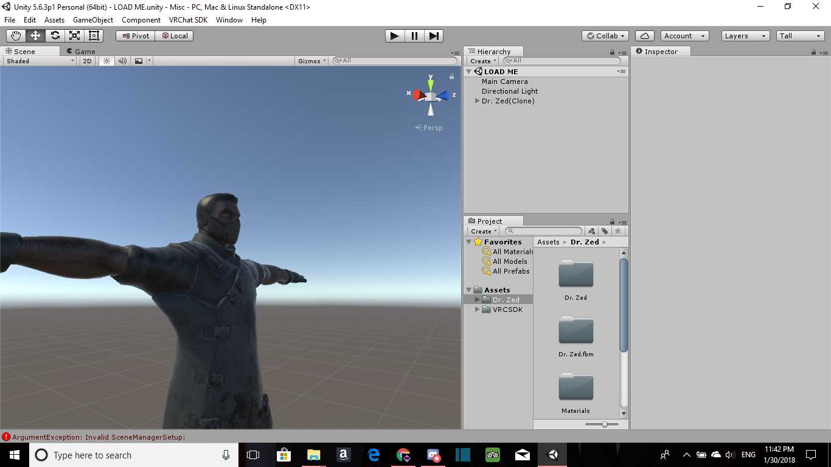The image size is (831, 467).
Task: Click the Collab button
Action: (x=605, y=36)
